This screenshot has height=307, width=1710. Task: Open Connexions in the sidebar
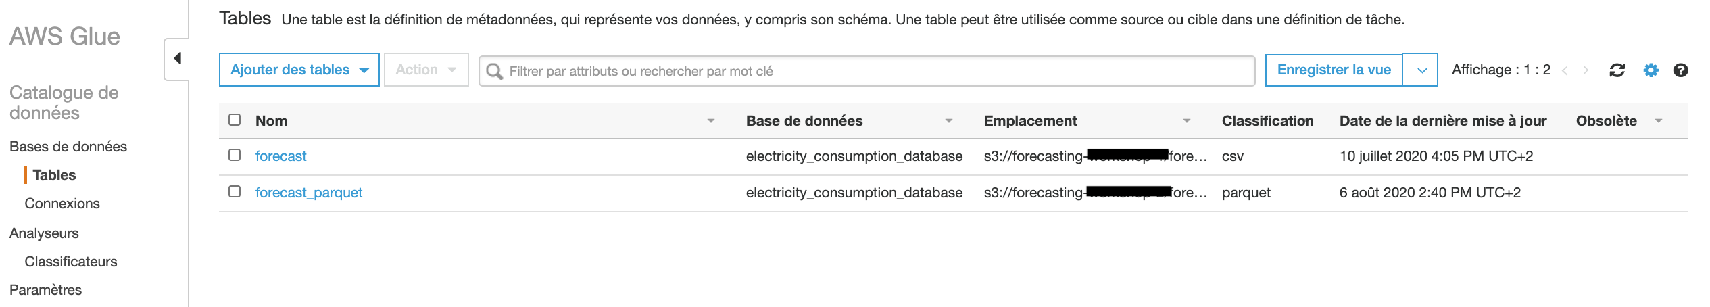pos(62,204)
